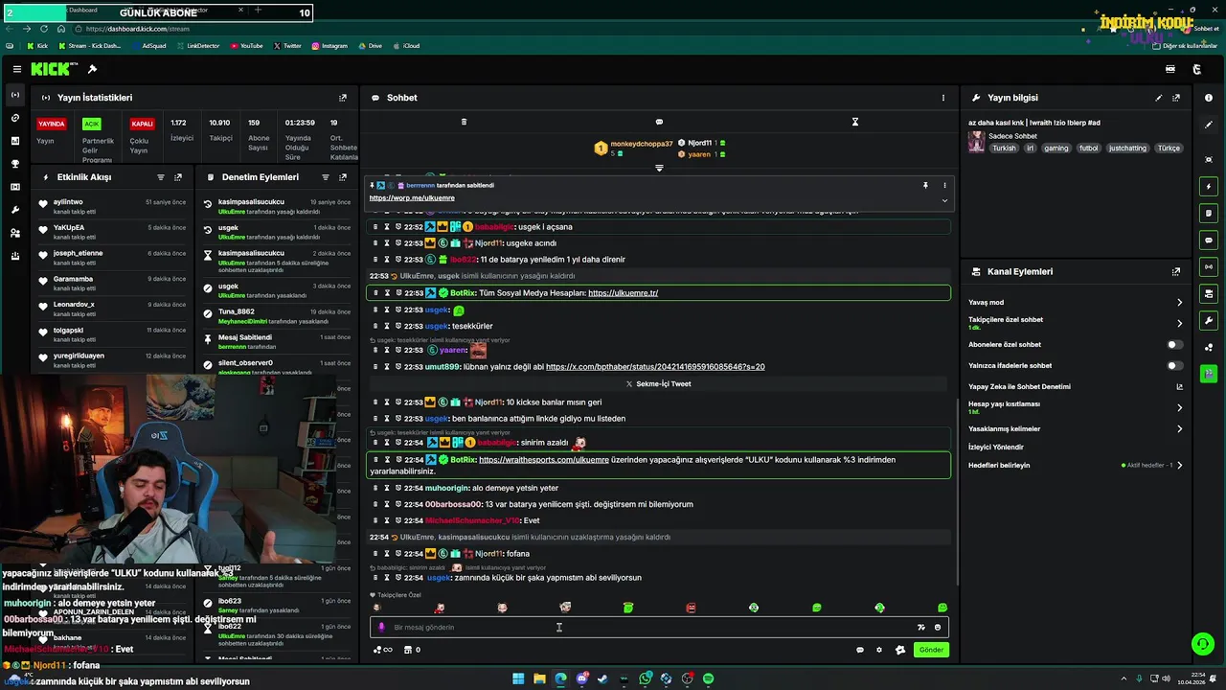Reload the browser page
Screen dimensions: 1226x690
tap(44, 29)
